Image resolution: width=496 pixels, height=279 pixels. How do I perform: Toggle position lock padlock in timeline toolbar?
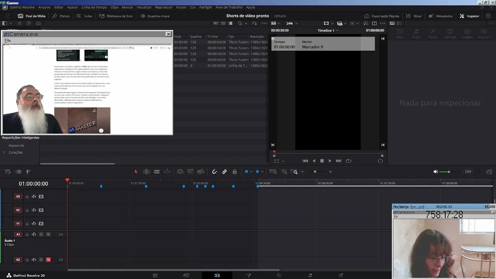tap(234, 172)
